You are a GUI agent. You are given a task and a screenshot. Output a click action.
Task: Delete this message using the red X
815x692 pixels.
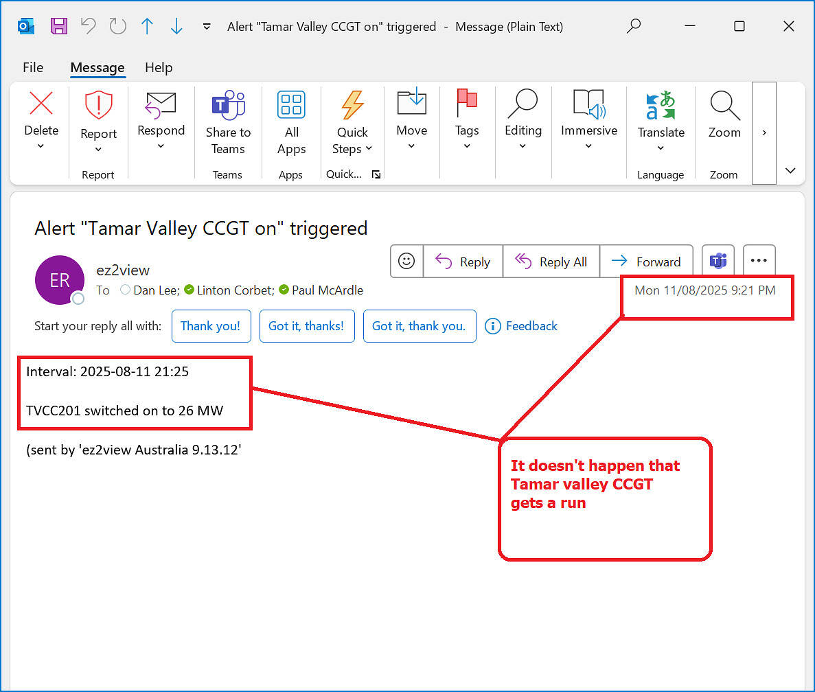click(x=41, y=103)
